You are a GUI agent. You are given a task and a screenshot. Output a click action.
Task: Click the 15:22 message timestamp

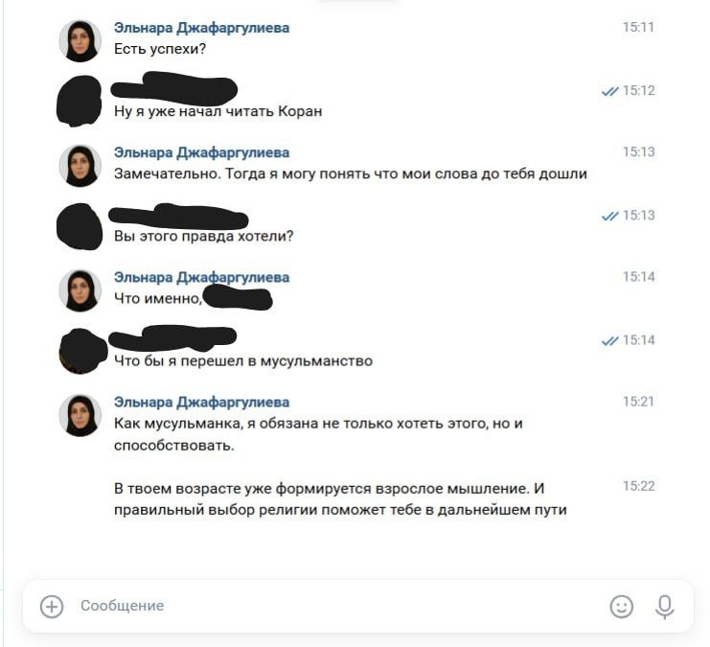638,486
